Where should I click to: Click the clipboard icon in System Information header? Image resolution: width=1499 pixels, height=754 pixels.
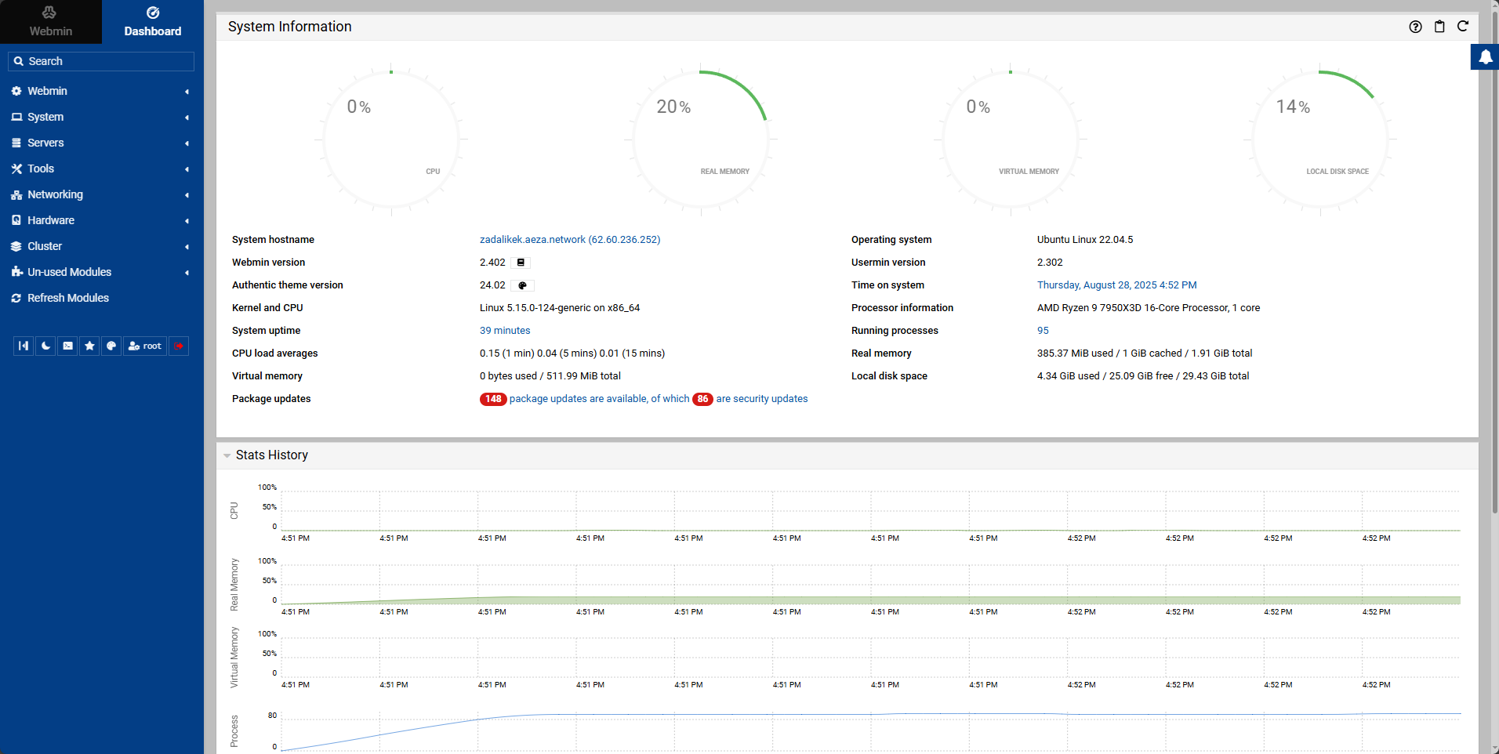(1439, 27)
